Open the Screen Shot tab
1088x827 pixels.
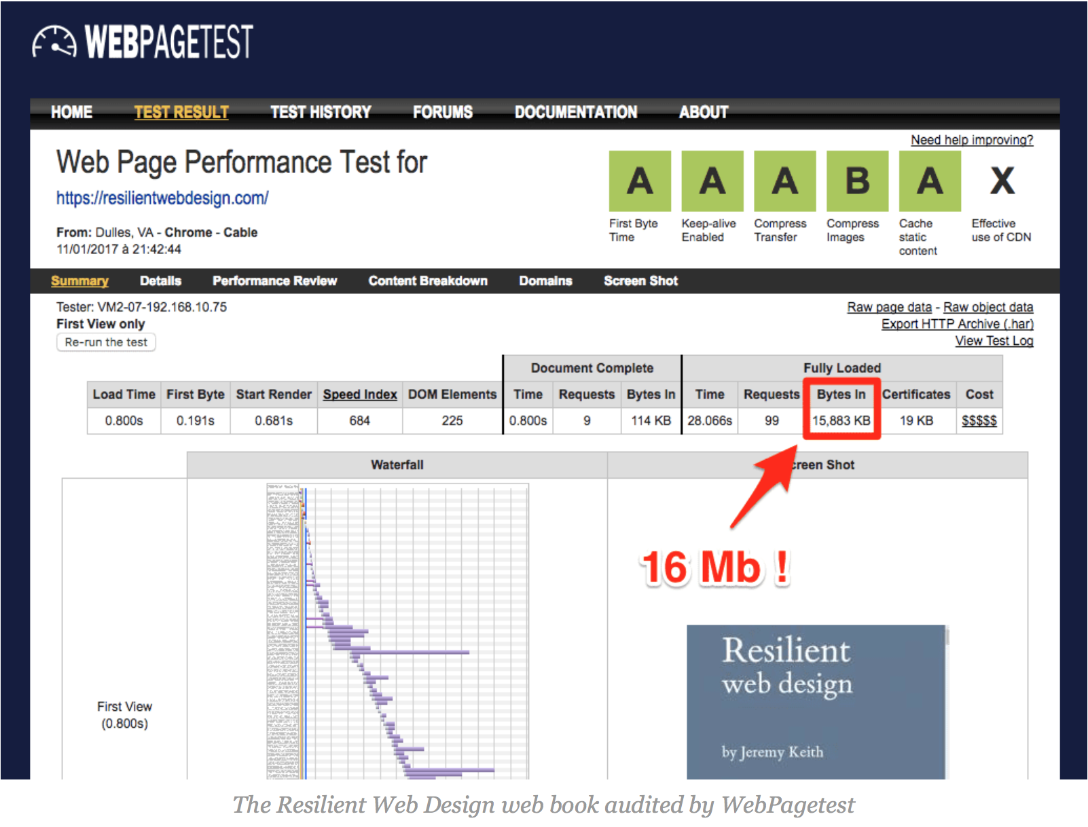pos(640,281)
